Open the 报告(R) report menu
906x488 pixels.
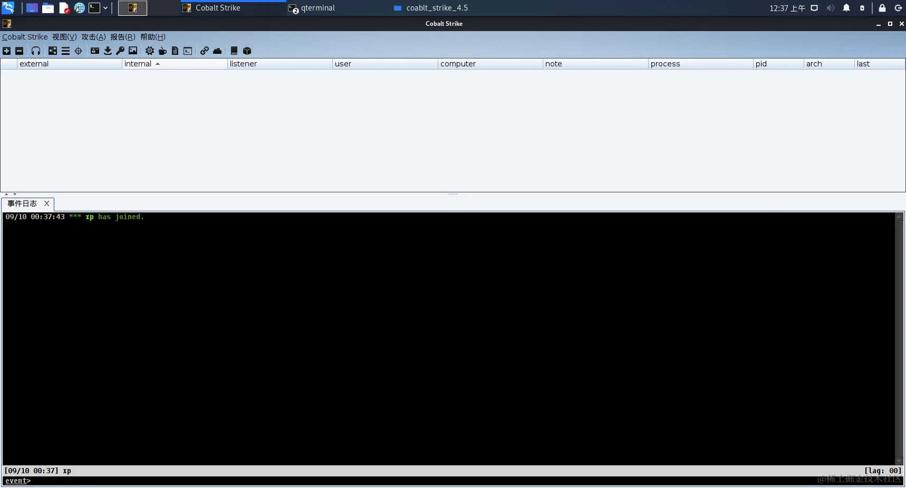123,37
